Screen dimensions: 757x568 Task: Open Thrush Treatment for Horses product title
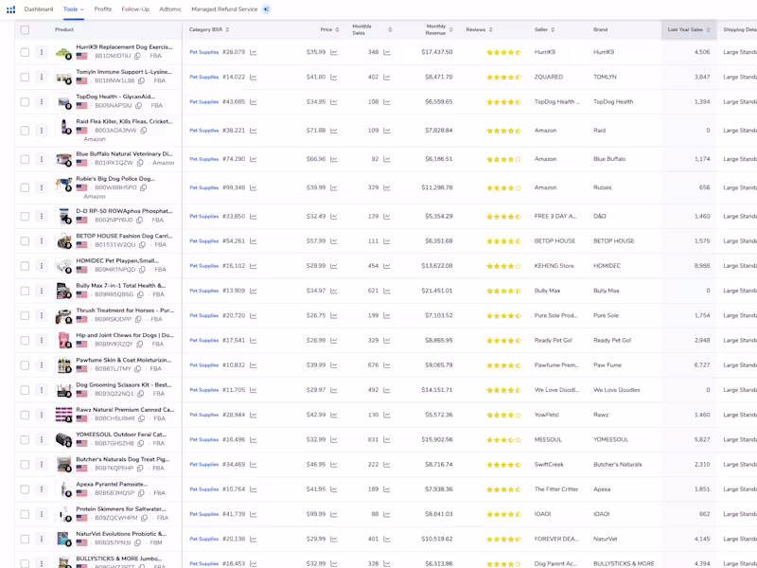coord(125,311)
